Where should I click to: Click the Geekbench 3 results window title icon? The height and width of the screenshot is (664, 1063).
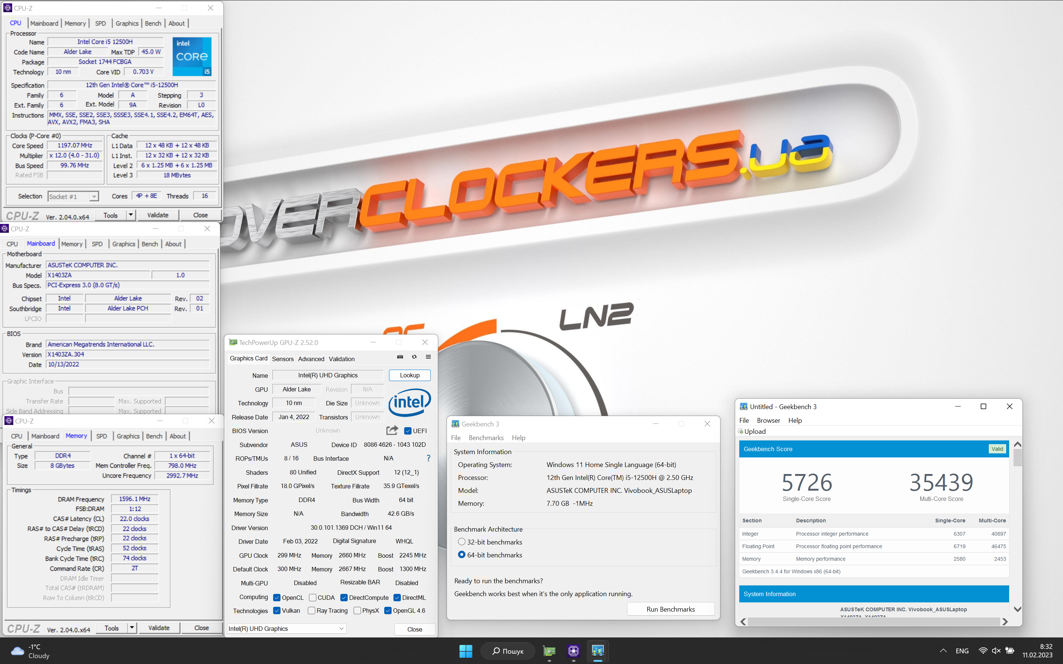point(743,406)
